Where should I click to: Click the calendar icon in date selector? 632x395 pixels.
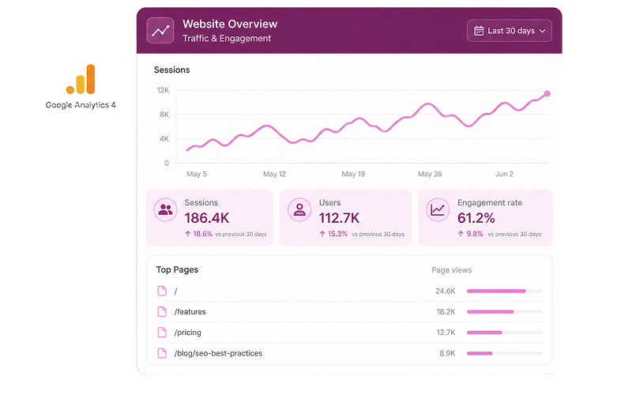click(x=479, y=31)
